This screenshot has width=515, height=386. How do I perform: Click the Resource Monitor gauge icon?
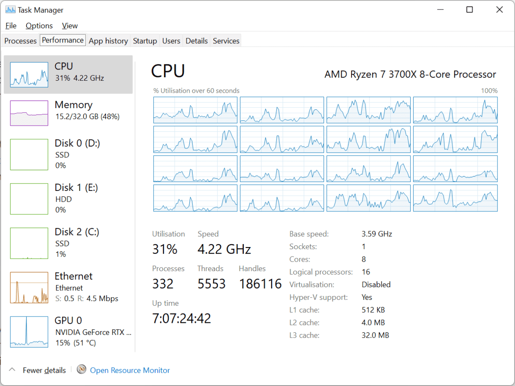click(x=82, y=369)
